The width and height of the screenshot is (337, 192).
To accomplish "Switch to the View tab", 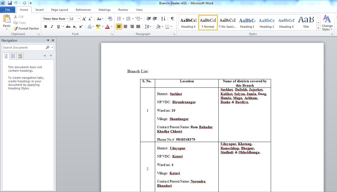I will (x=139, y=10).
